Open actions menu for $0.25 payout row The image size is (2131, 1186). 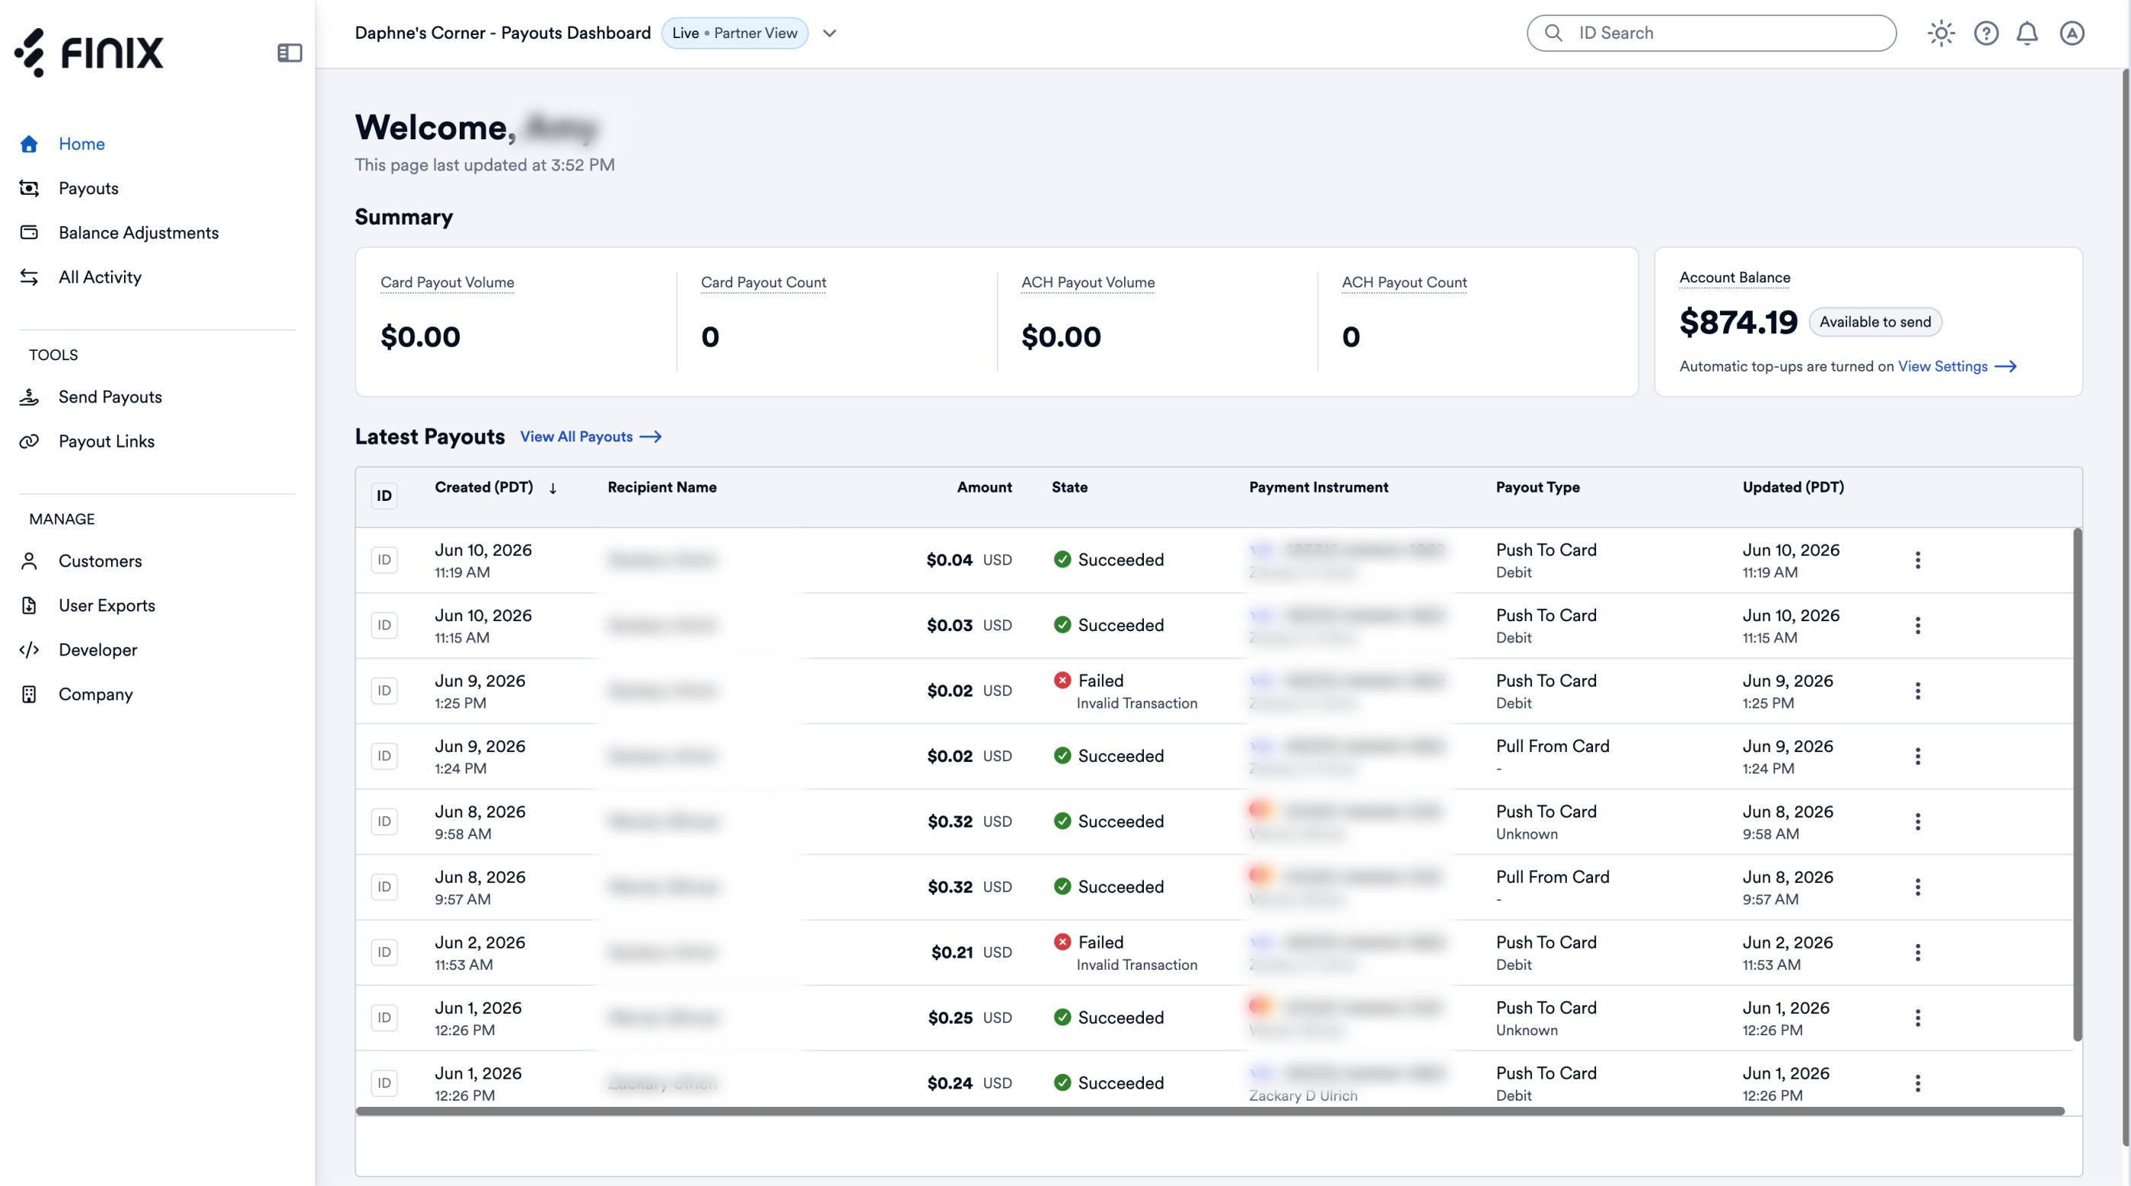pyautogui.click(x=1918, y=1018)
